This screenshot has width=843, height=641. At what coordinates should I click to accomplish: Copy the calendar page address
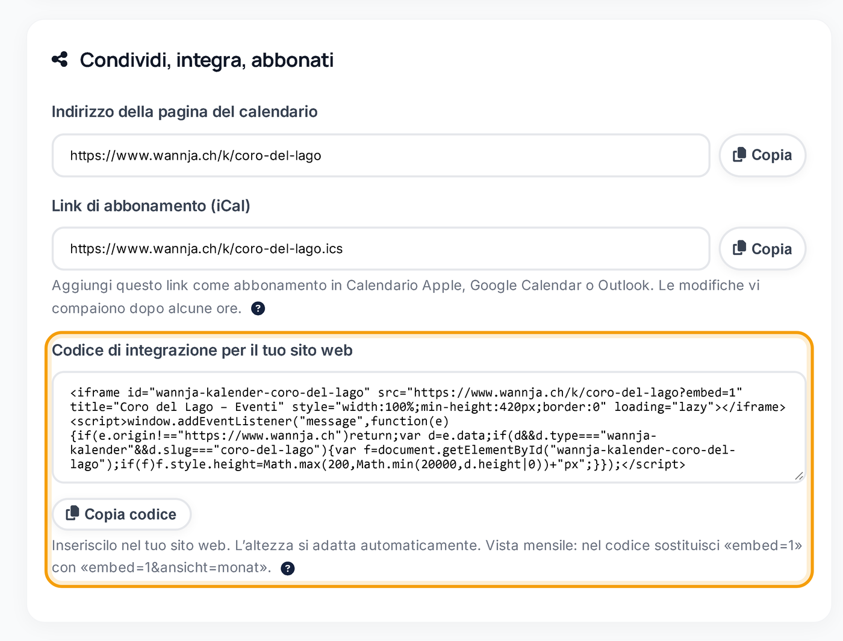pyautogui.click(x=762, y=155)
